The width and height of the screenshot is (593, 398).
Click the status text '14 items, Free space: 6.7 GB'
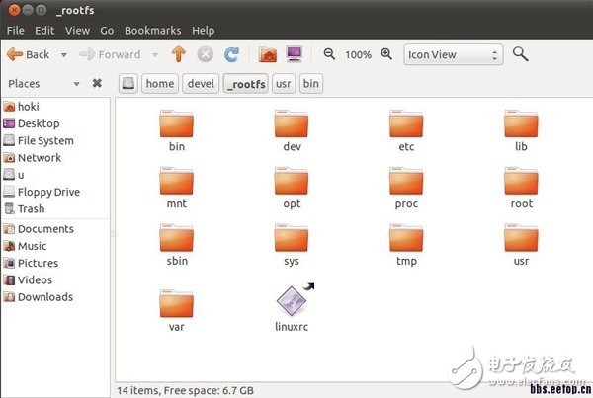186,390
